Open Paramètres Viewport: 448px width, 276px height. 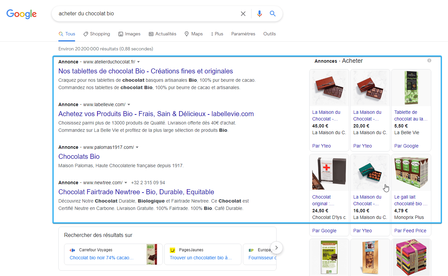tap(243, 34)
